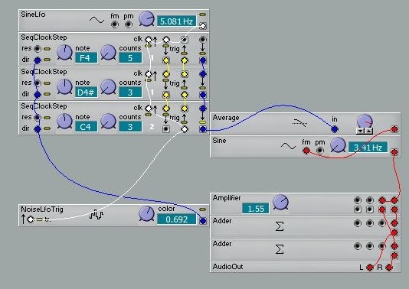Image resolution: width=409 pixels, height=289 pixels.
Task: Click the color value 0.692 display
Action: point(176,219)
